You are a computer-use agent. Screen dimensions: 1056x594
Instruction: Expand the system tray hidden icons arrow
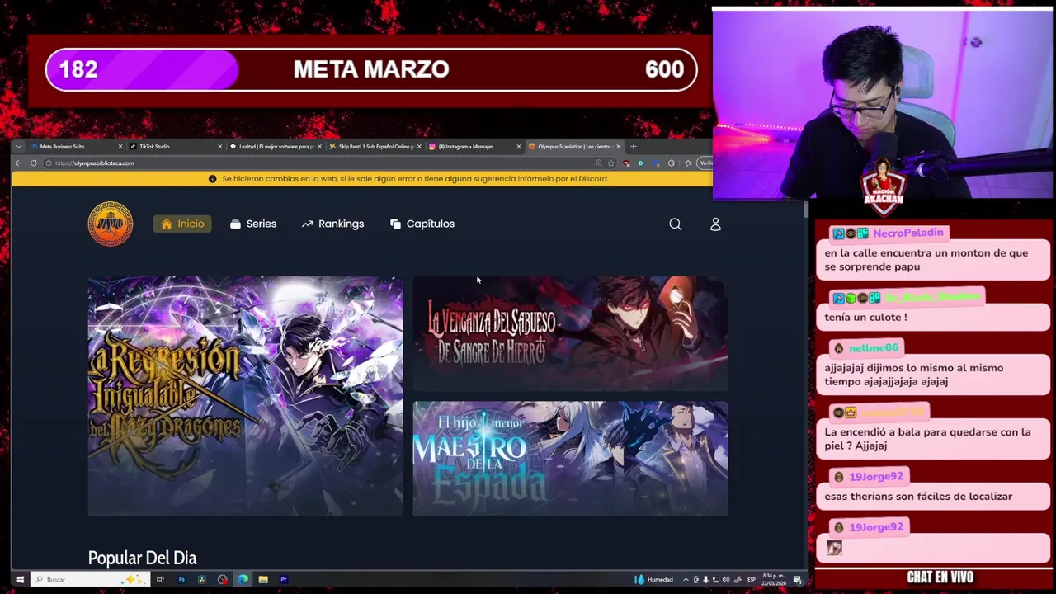[x=684, y=580]
